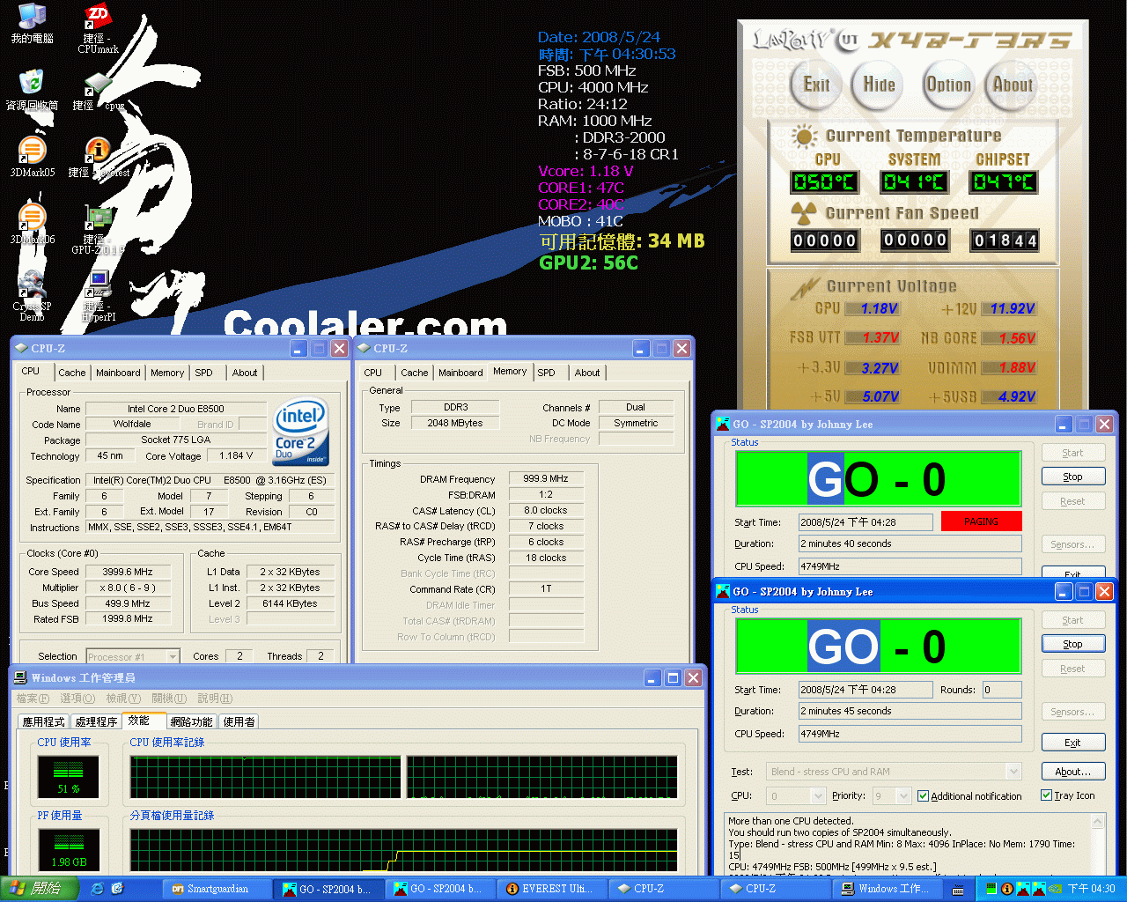
Task: Select the 3DMark06 desktop shortcut
Action: pyautogui.click(x=32, y=224)
